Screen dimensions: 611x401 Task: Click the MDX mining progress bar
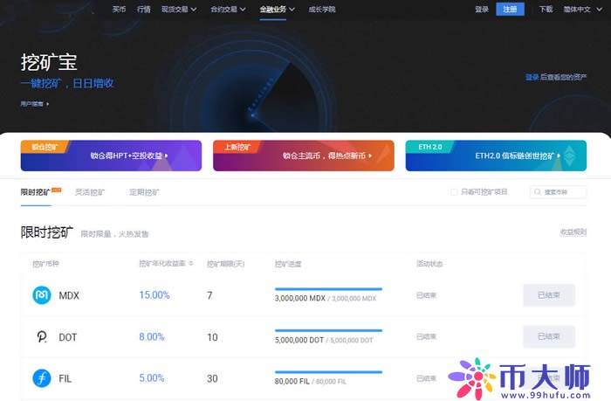328,288
